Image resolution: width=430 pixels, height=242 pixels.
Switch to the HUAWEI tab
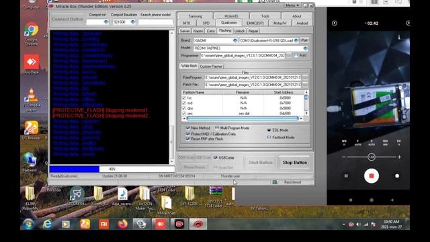231,16
